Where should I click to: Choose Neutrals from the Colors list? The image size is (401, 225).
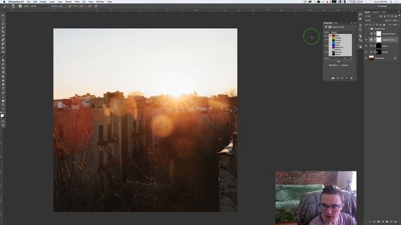coord(341,52)
